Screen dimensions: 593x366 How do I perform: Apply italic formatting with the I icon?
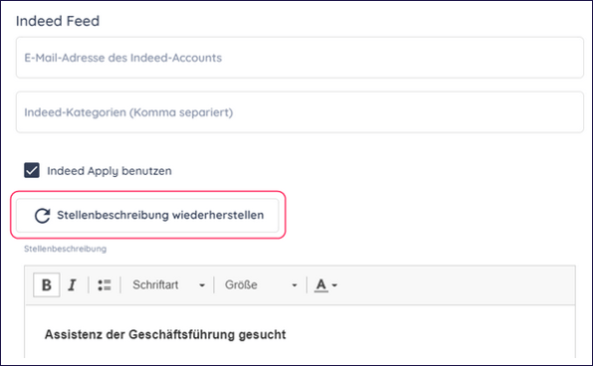pos(72,284)
